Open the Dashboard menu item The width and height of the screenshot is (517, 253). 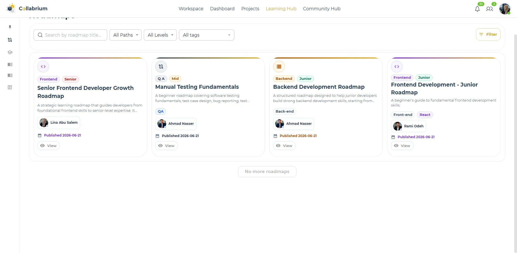[x=222, y=9]
